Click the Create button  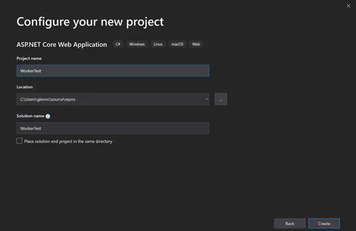pyautogui.click(x=324, y=224)
